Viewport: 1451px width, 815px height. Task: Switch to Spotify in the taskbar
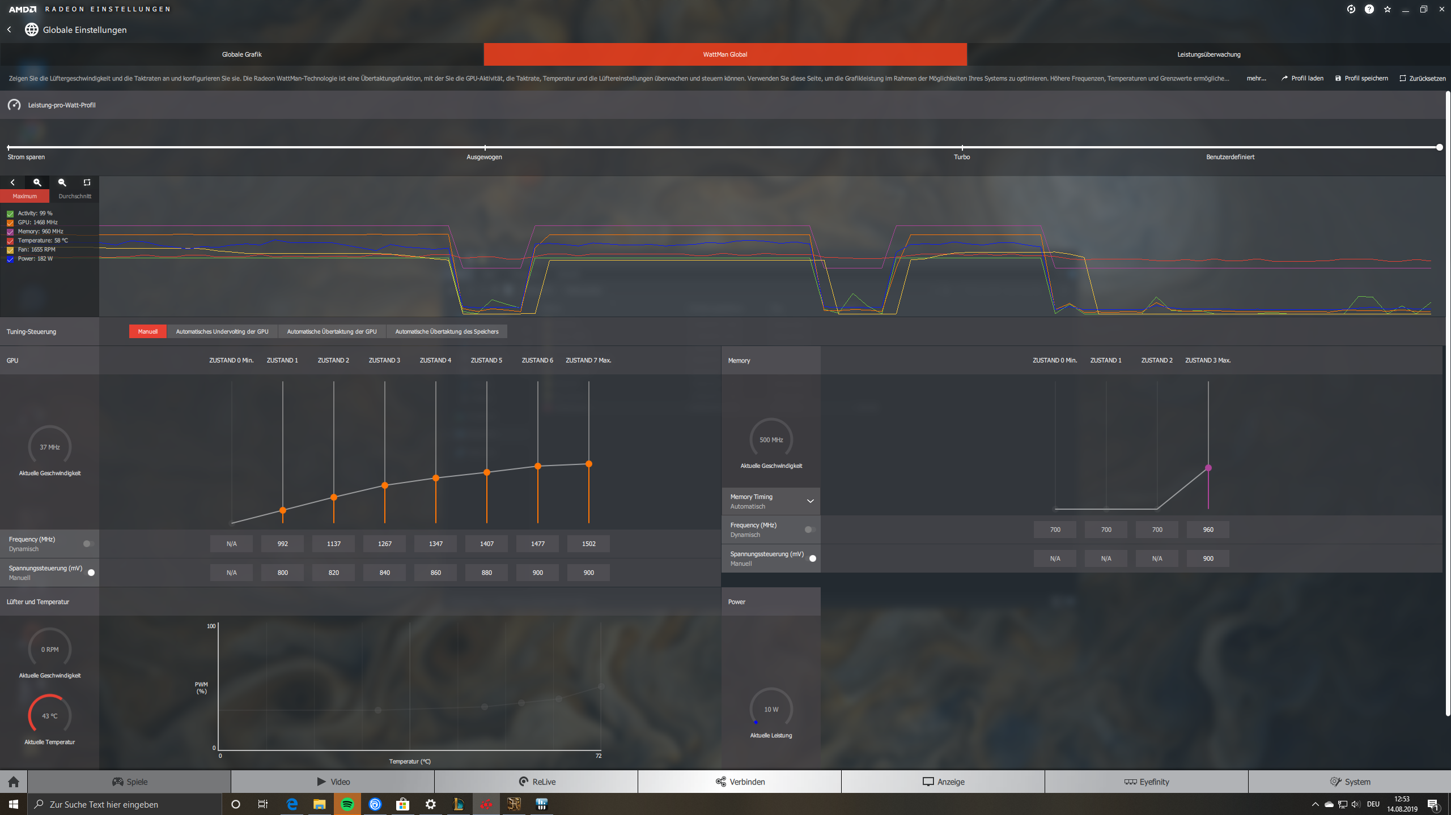(x=347, y=804)
